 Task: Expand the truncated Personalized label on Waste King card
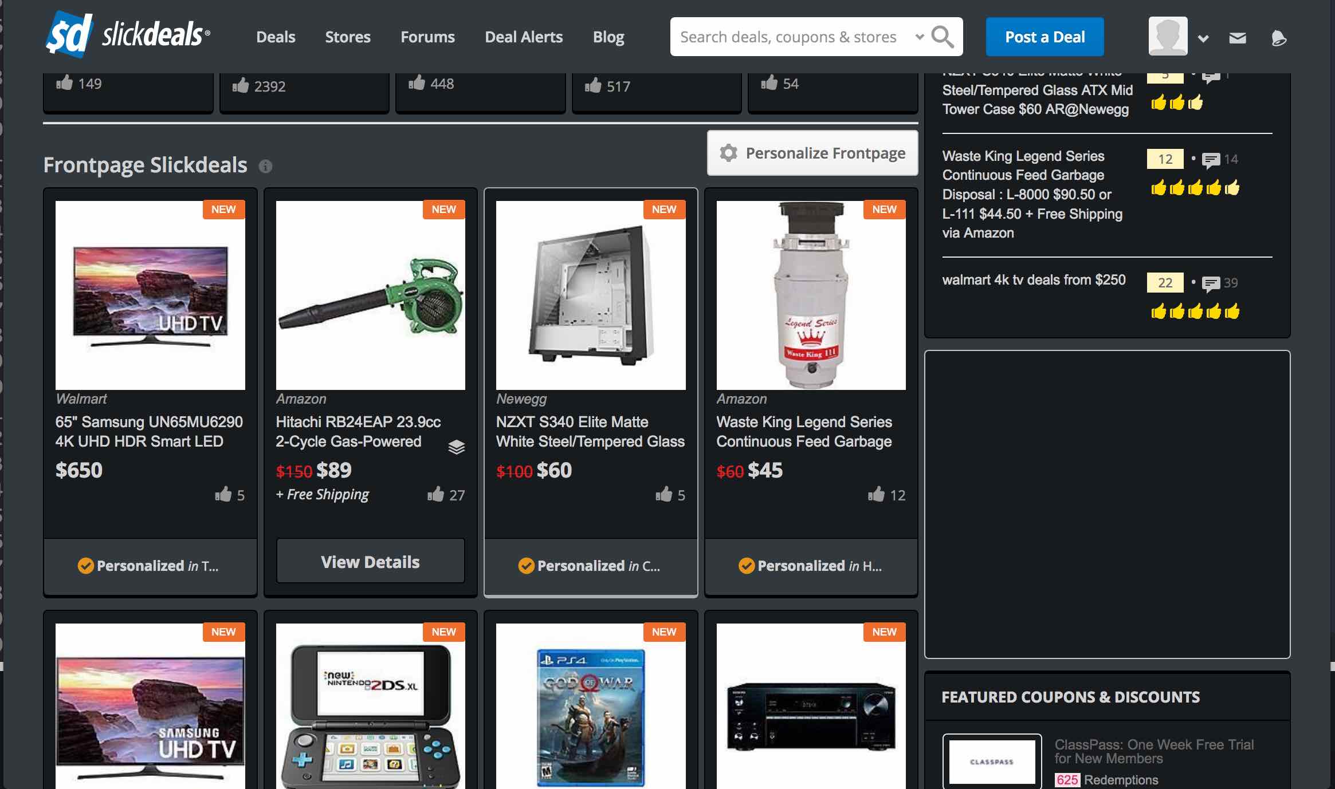click(x=875, y=566)
